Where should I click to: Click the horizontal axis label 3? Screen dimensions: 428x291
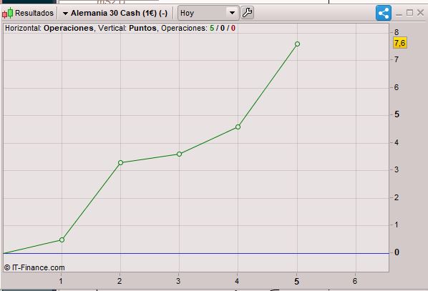click(x=178, y=281)
